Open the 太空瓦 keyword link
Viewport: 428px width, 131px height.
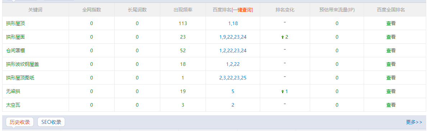(x=13, y=105)
